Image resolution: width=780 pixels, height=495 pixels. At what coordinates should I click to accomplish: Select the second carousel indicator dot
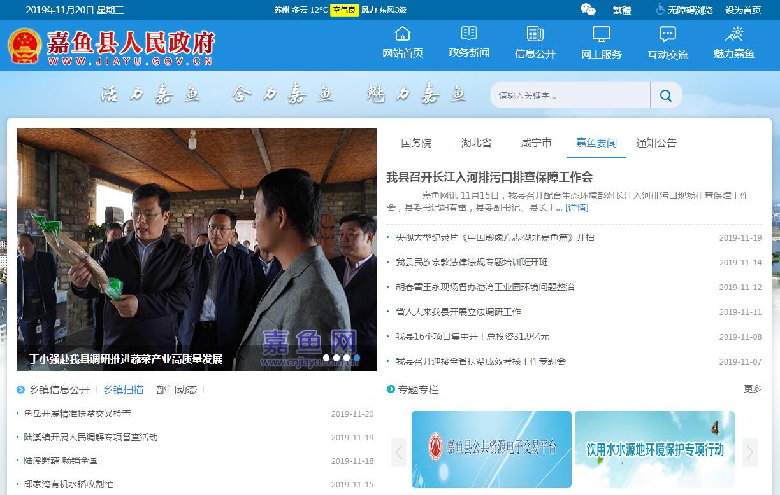[336, 358]
